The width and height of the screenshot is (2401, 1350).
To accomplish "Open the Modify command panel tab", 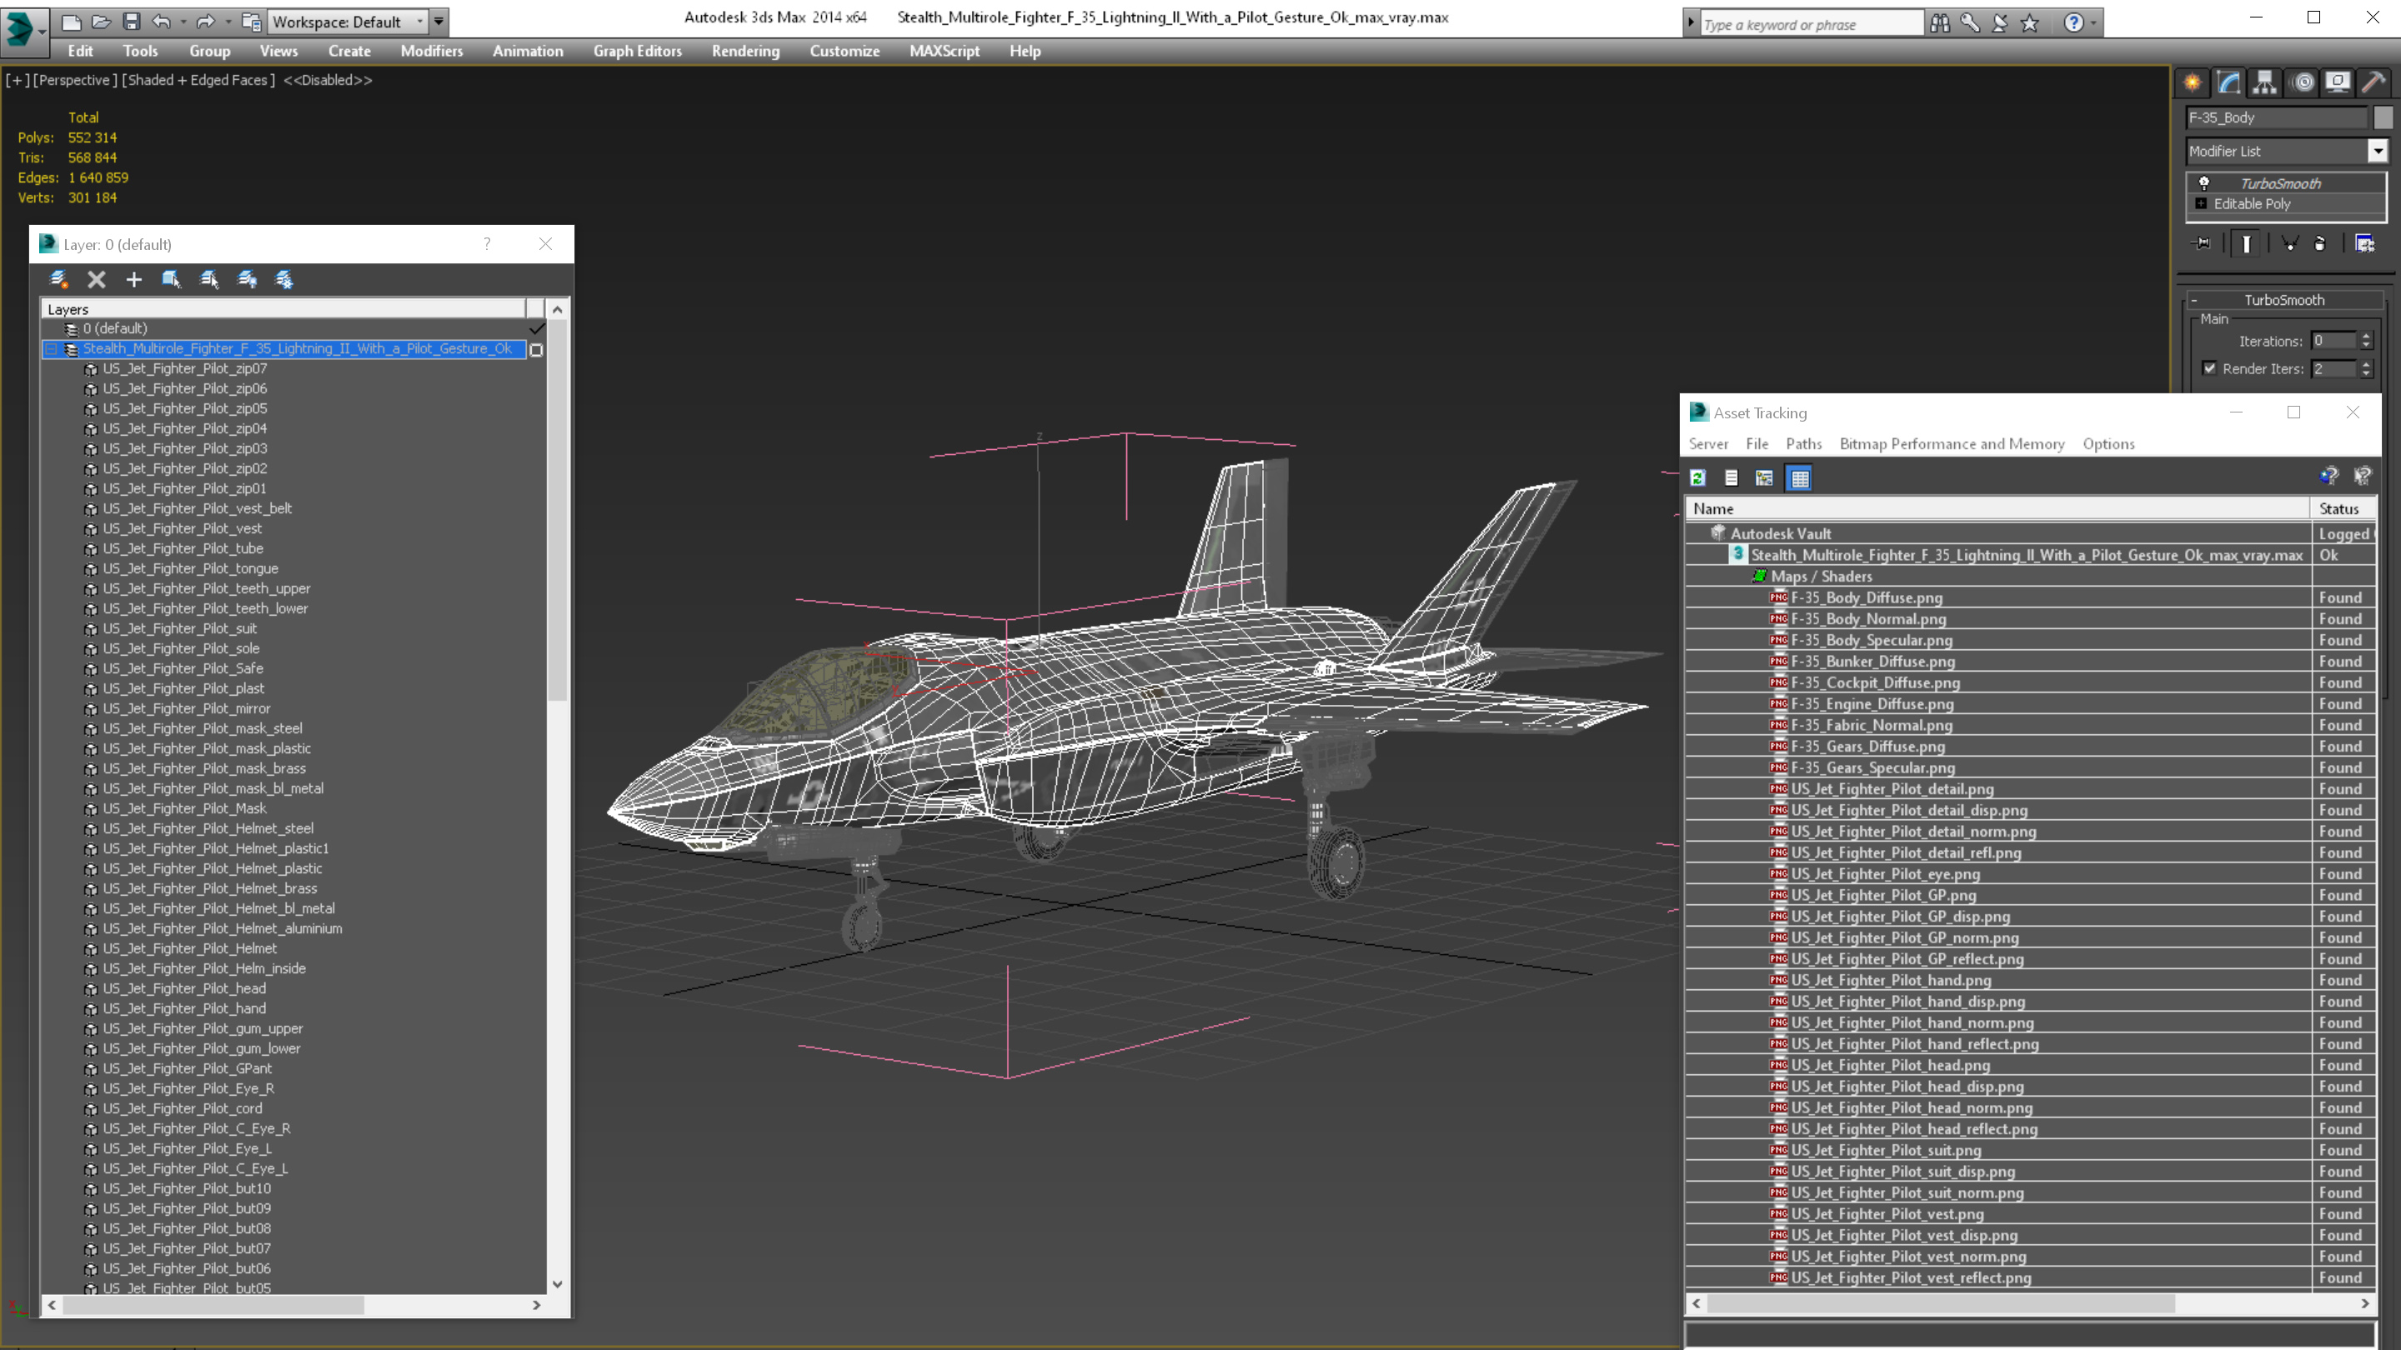I will tap(2228, 82).
